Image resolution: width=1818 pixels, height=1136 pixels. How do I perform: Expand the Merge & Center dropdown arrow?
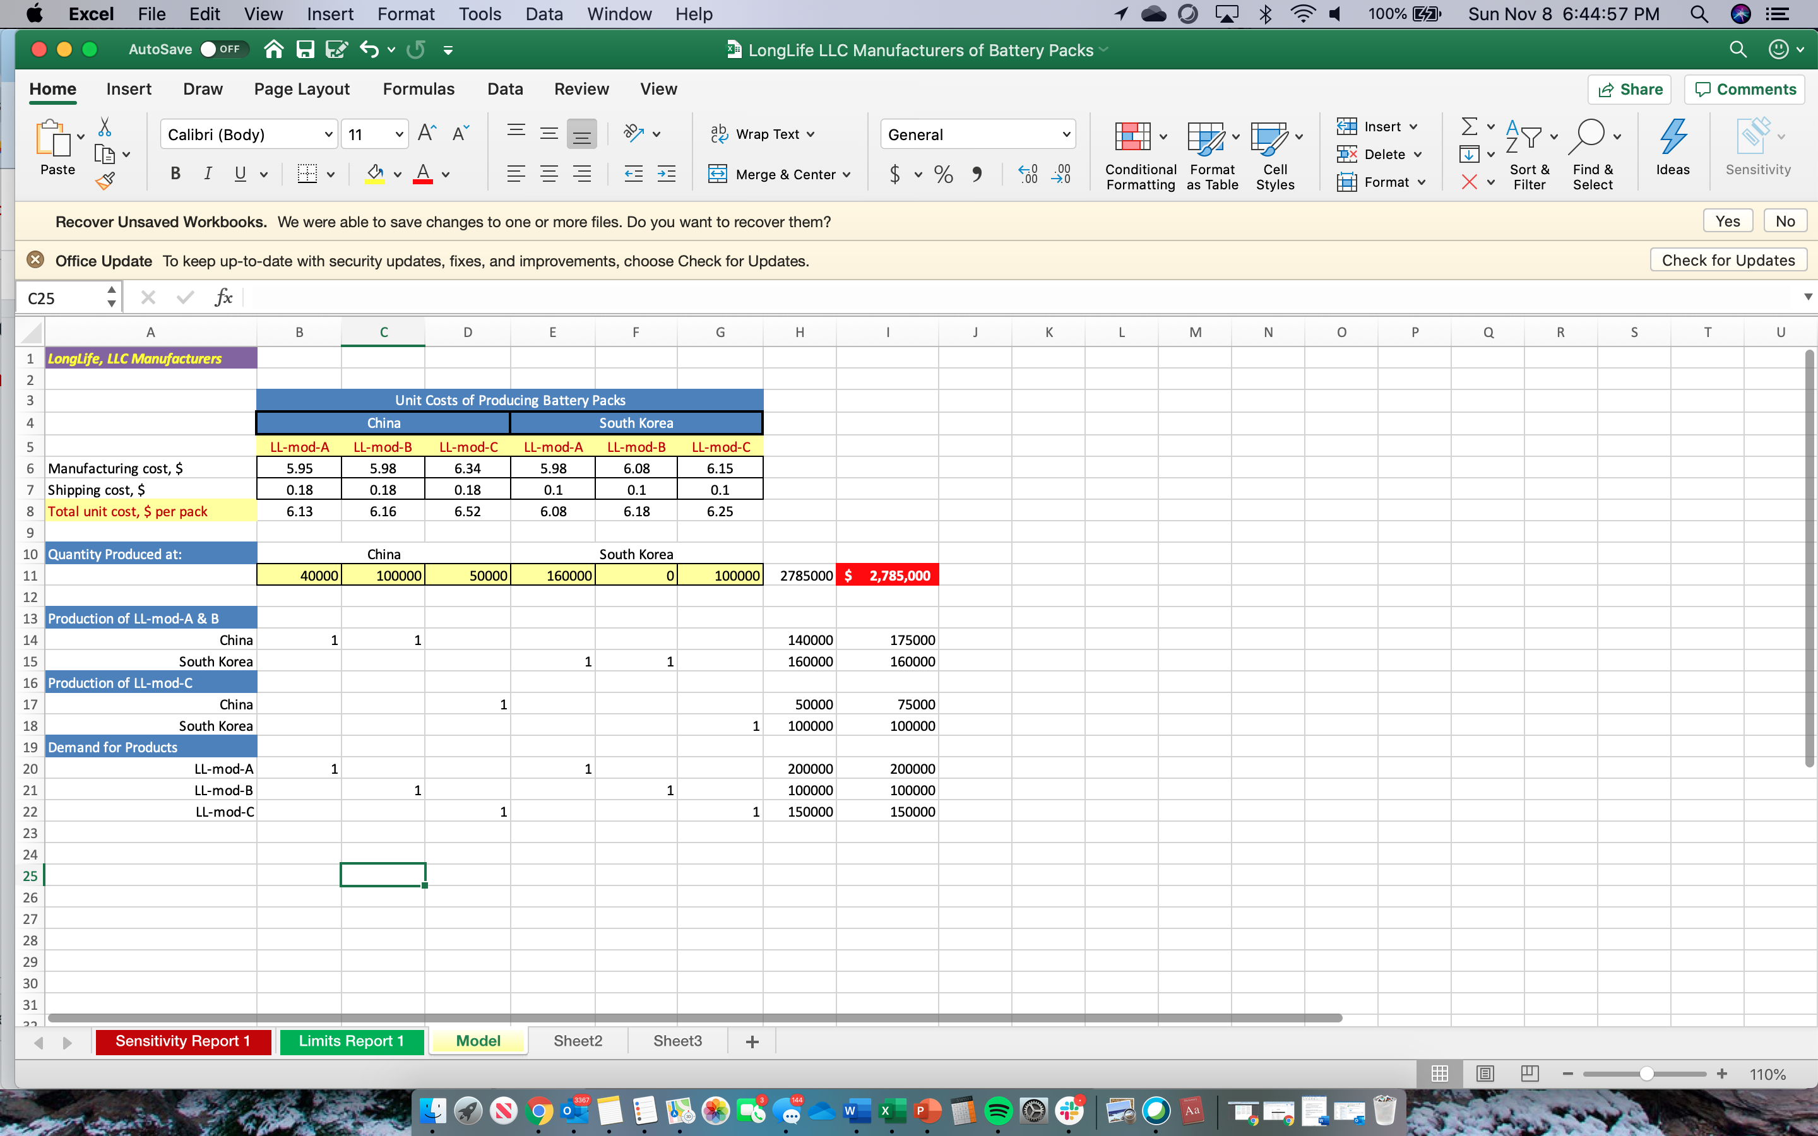click(x=847, y=175)
